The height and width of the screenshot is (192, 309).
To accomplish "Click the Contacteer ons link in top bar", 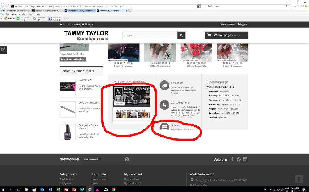I will pyautogui.click(x=227, y=24).
